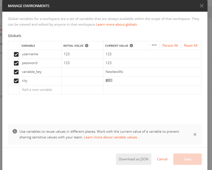
Task: Select the city variable name cell
Action: 41,81
